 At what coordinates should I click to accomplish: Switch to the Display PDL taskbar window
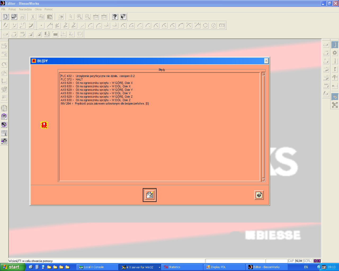click(225, 267)
